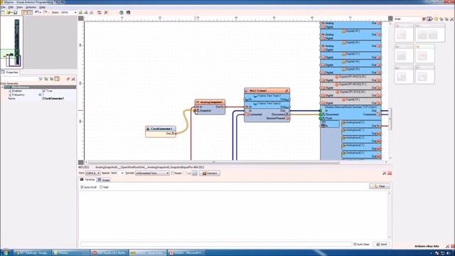Viewport: 455px width, 256px height.
Task: Click the overview minimap thumbnail
Action: [11, 43]
